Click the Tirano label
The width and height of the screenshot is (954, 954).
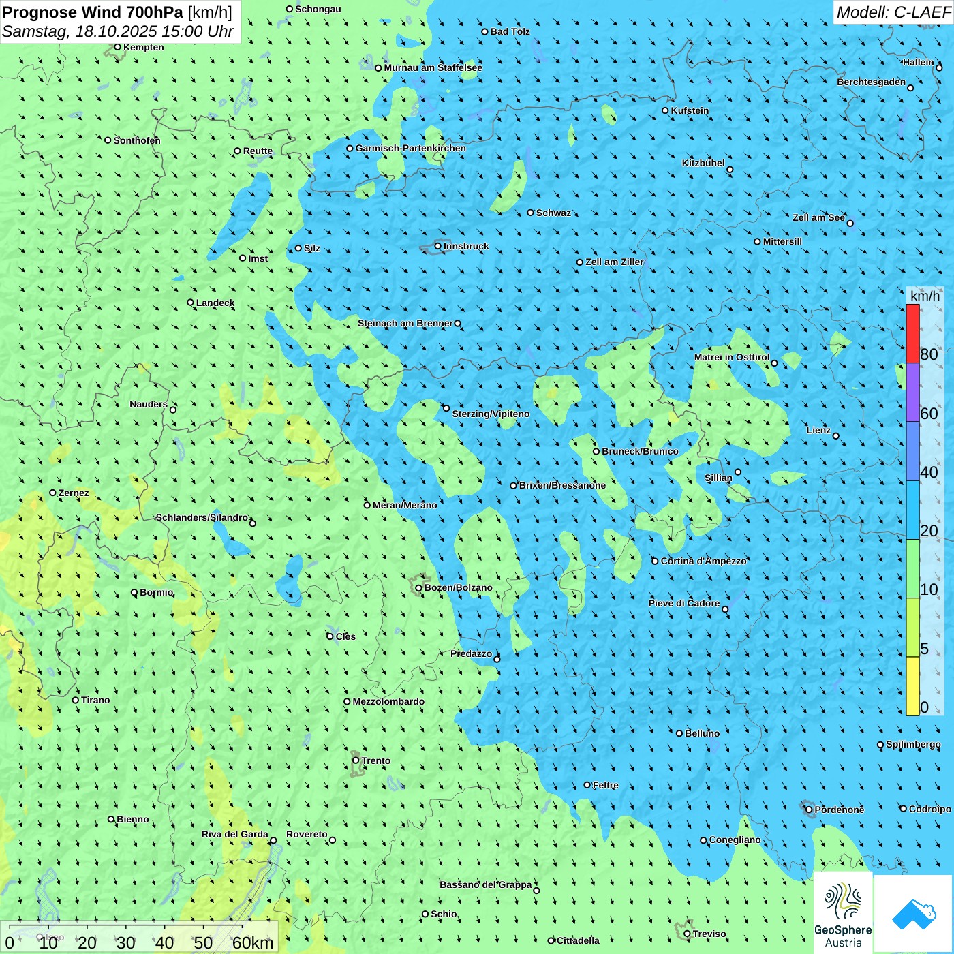pyautogui.click(x=95, y=700)
